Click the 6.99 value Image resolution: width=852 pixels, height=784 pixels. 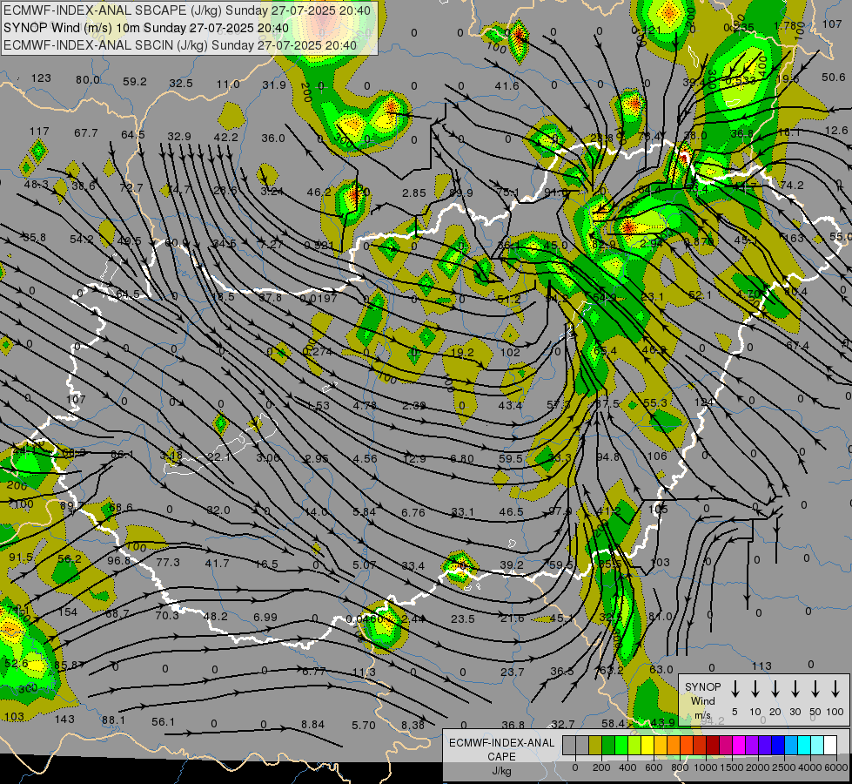point(265,618)
